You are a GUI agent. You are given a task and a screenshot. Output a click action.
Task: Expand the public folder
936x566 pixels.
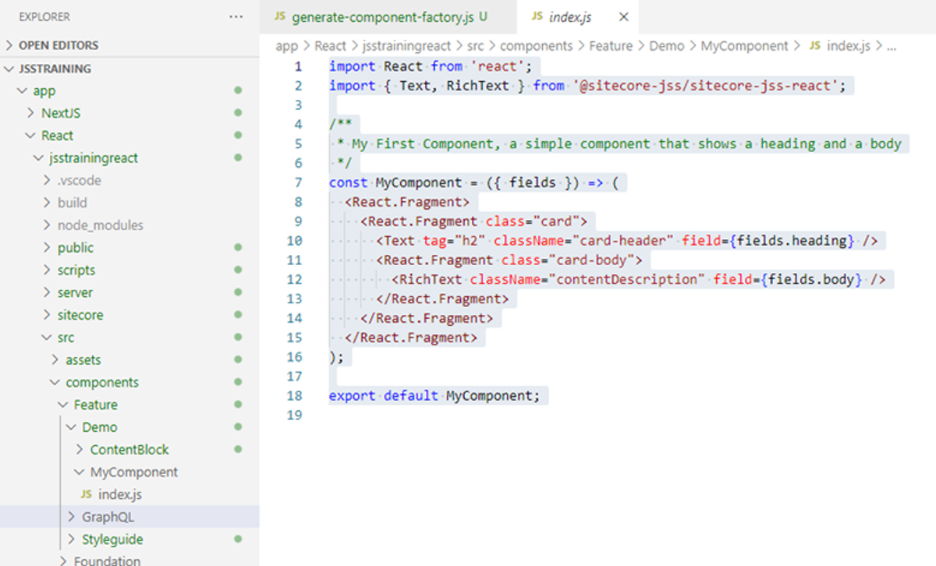(x=48, y=248)
